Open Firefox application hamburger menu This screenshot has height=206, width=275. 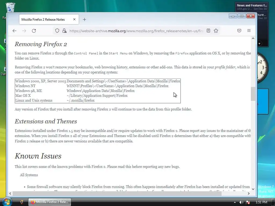coord(249,31)
